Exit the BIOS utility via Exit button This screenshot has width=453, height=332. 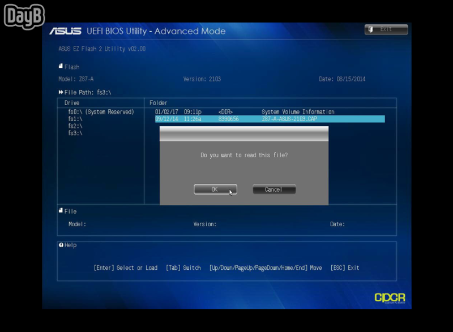point(386,29)
